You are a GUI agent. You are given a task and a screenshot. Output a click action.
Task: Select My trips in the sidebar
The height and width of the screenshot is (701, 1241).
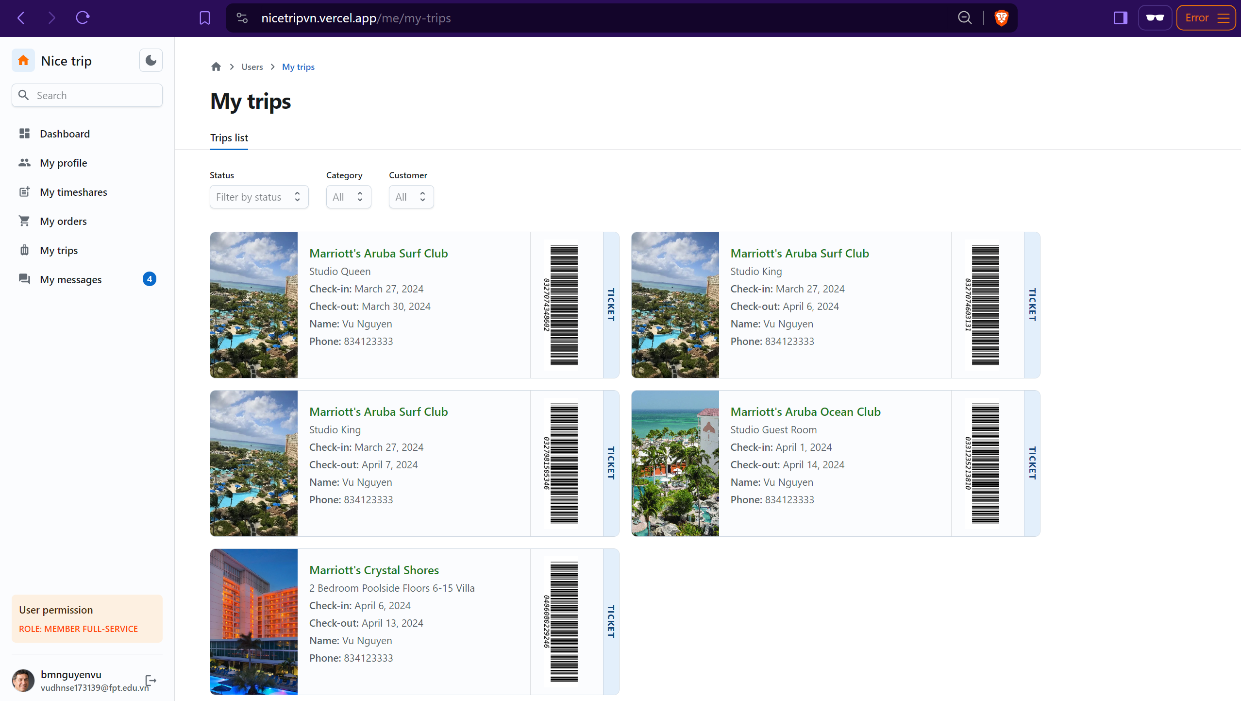pyautogui.click(x=87, y=250)
